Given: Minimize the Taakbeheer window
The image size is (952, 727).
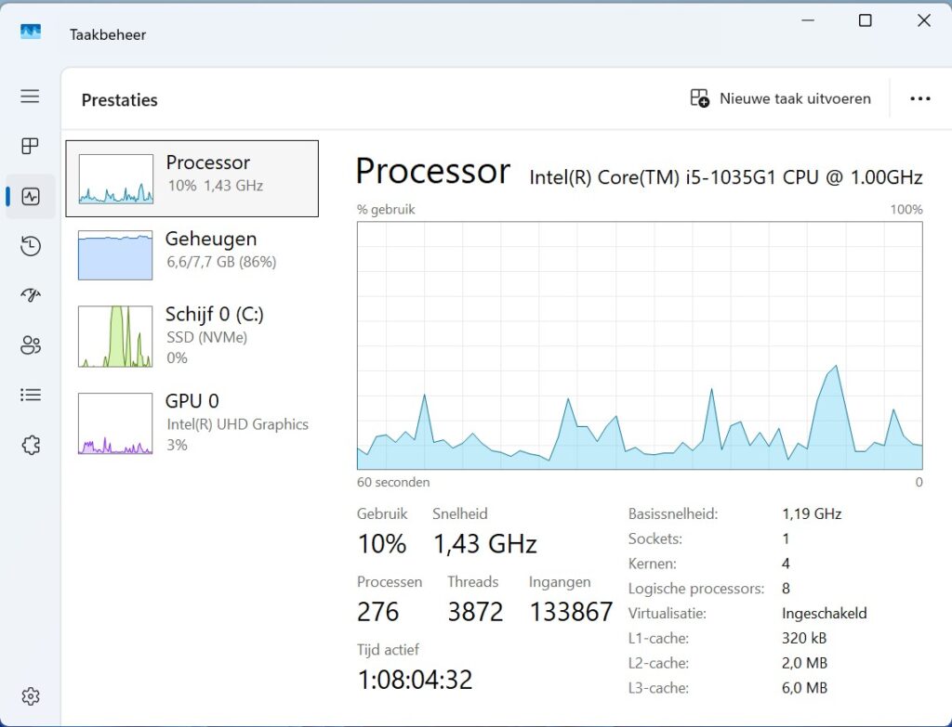Looking at the screenshot, I should [x=808, y=20].
